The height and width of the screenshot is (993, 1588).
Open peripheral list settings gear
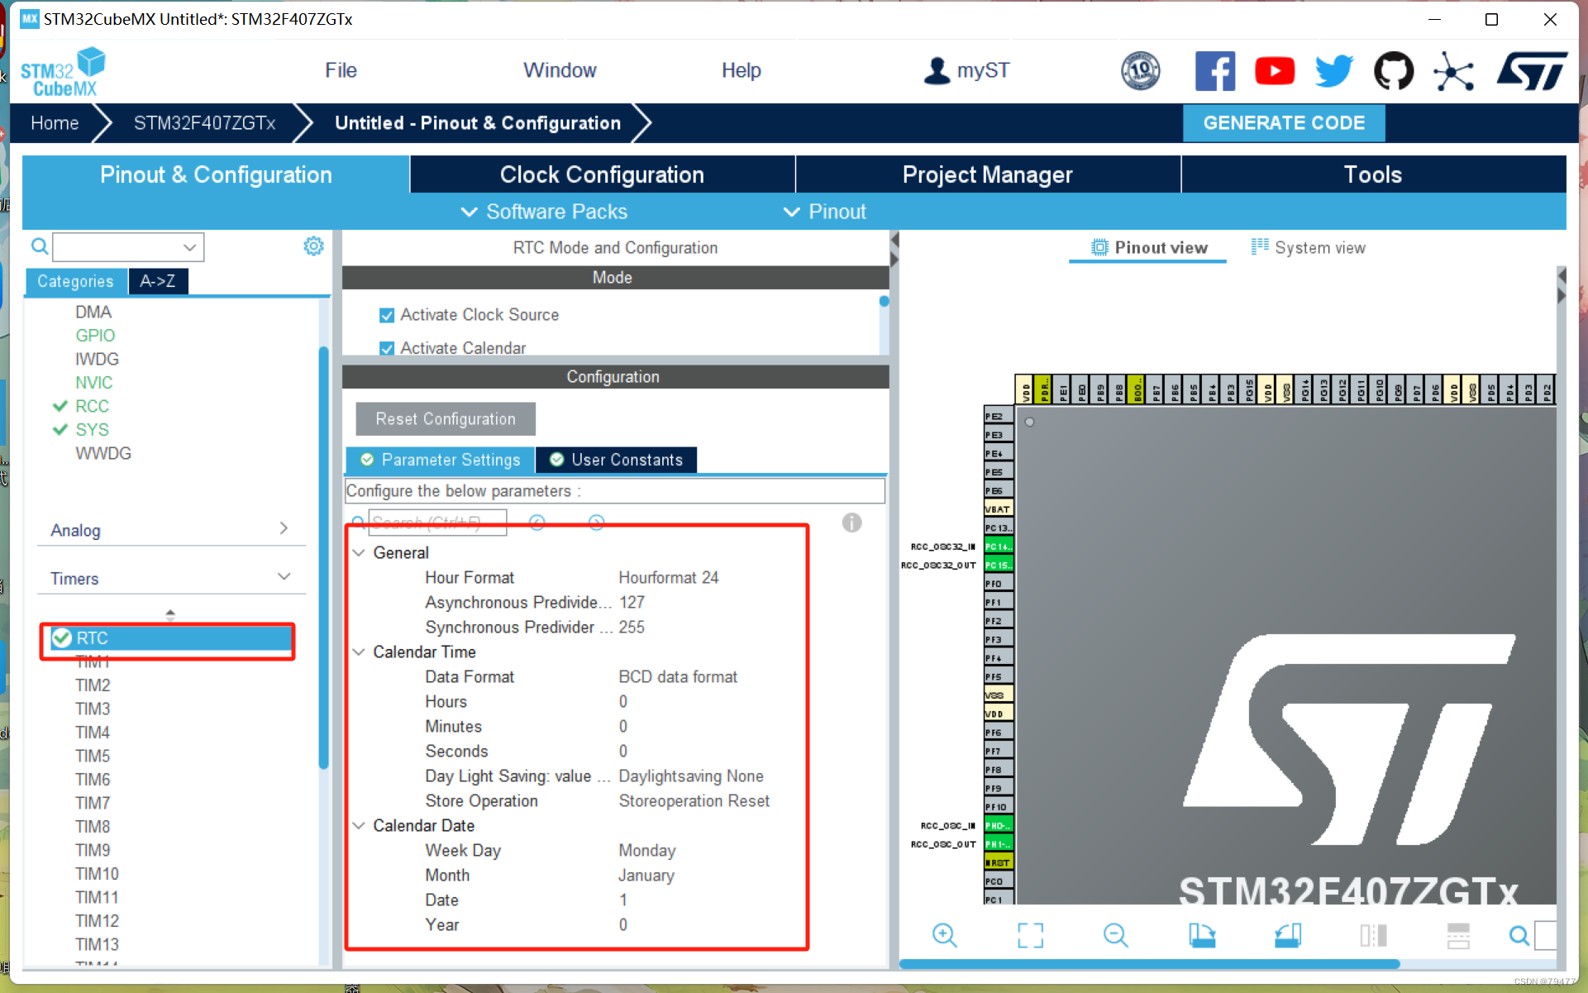click(x=313, y=246)
